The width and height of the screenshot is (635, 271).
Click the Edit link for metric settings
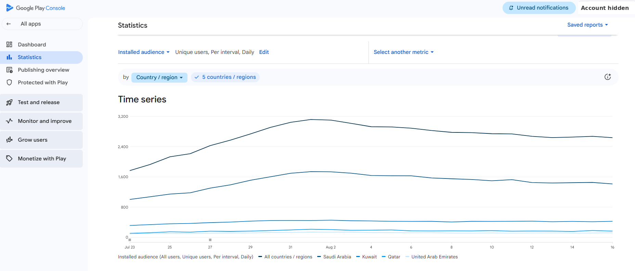tap(264, 52)
